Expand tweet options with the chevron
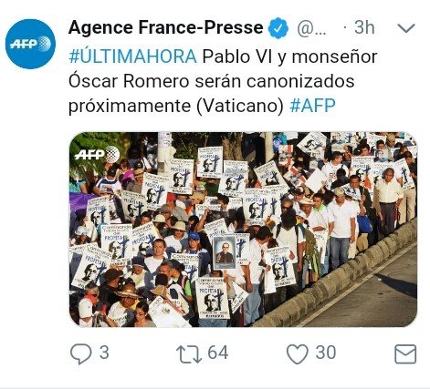The image size is (430, 389). click(406, 28)
